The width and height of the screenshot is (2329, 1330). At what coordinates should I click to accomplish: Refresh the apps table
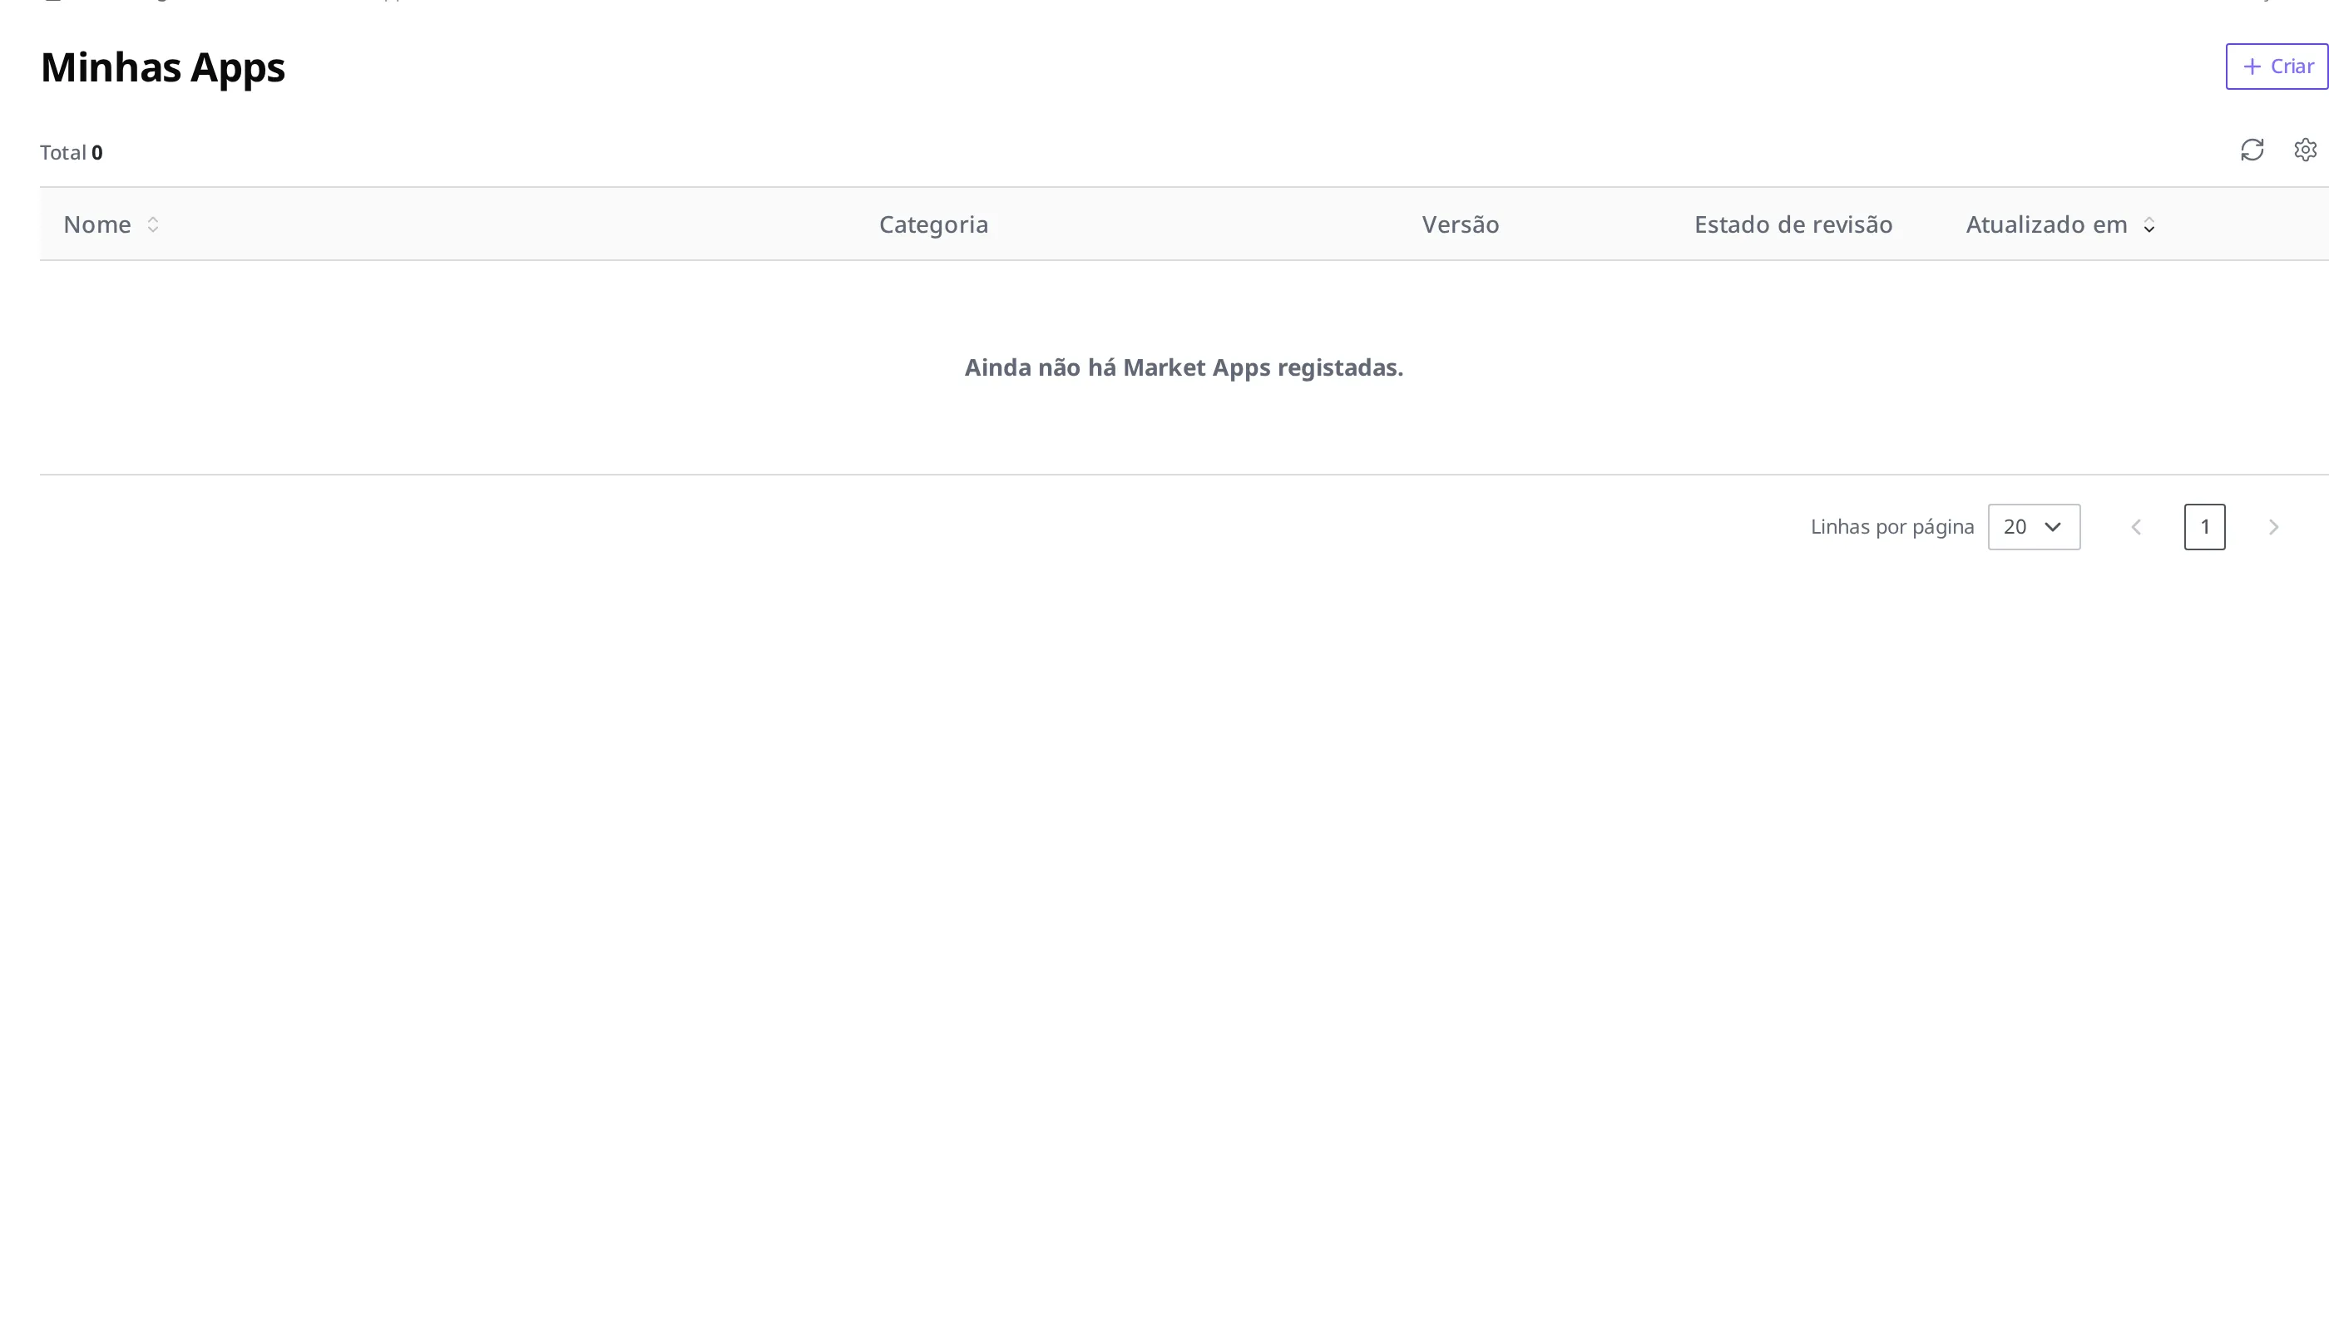click(2252, 150)
